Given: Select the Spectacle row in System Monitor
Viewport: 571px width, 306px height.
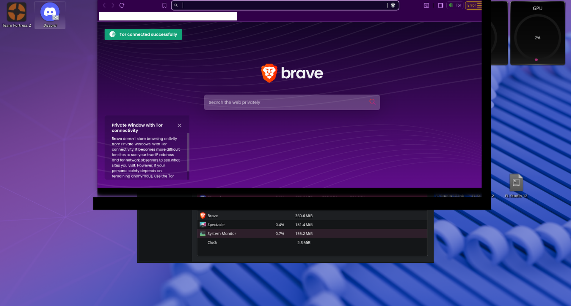Looking at the screenshot, I should pyautogui.click(x=312, y=224).
